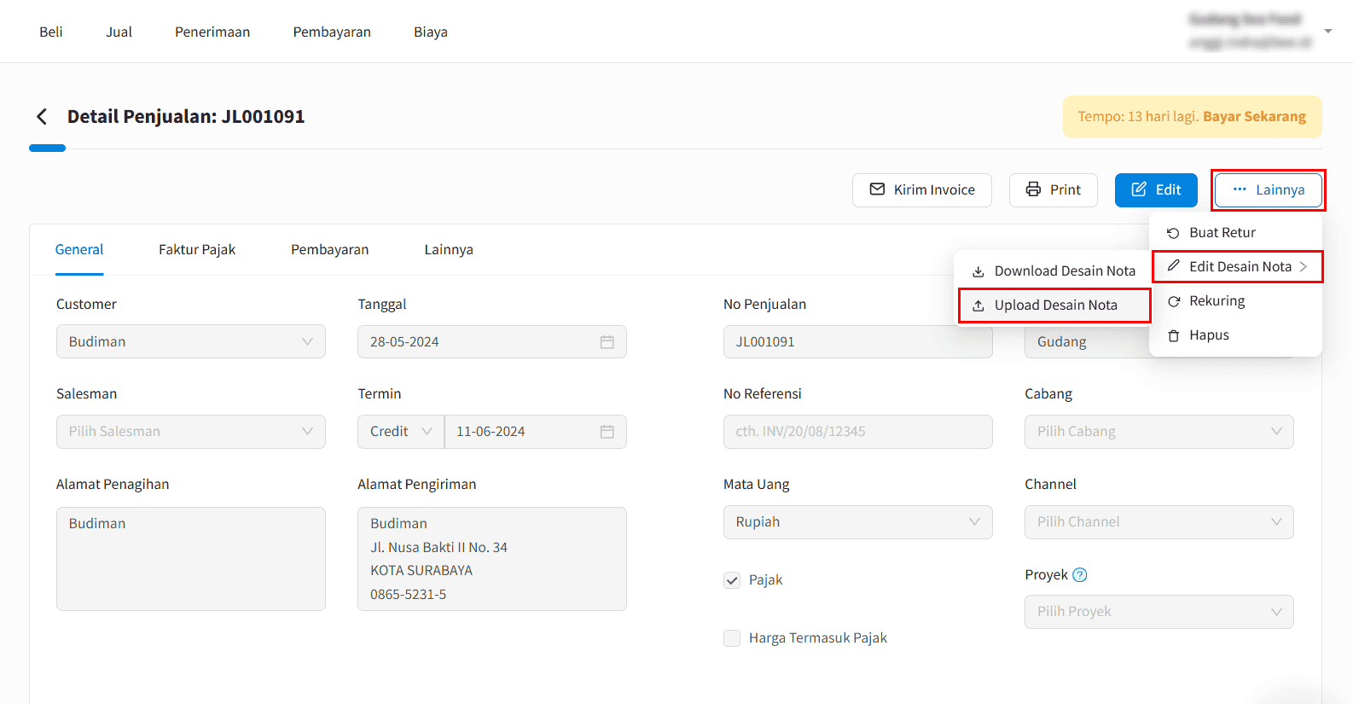Click the No Referensi input field
This screenshot has height=704, width=1353.
(x=857, y=432)
